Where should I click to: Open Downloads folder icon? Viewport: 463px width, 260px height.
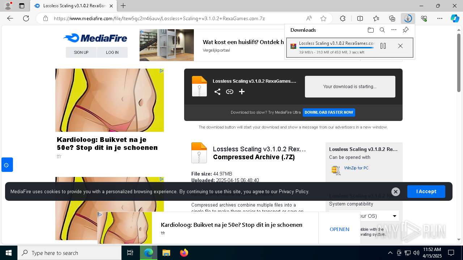370,30
